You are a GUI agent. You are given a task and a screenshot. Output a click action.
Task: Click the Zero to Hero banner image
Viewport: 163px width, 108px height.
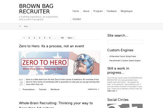tap(59, 63)
